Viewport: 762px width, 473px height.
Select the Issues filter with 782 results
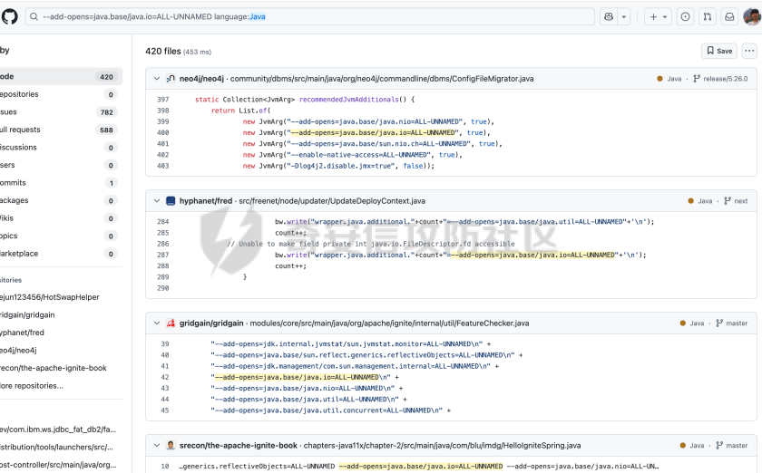pos(60,112)
